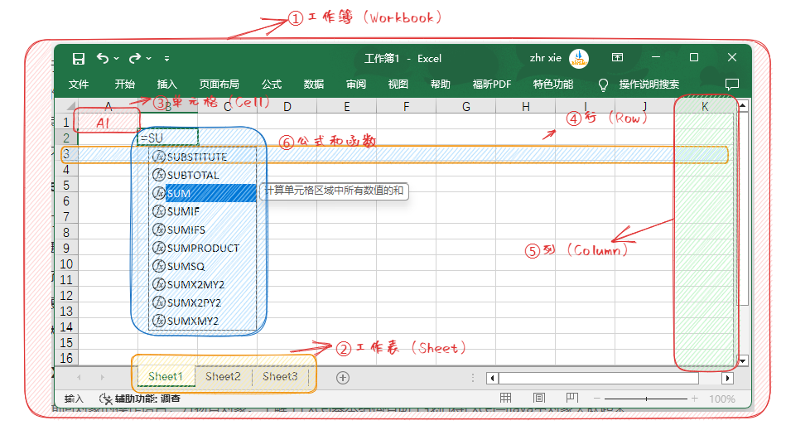Switch to Page Layout view
The height and width of the screenshot is (435, 786).
tap(539, 399)
